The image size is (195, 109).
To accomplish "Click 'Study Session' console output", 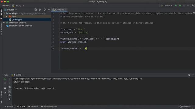I will (x=22, y=82).
